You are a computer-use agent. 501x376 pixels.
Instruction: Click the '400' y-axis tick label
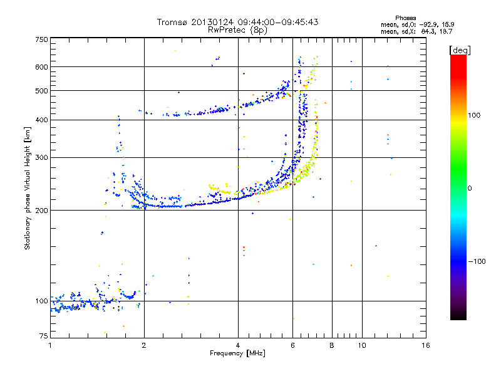(41, 120)
